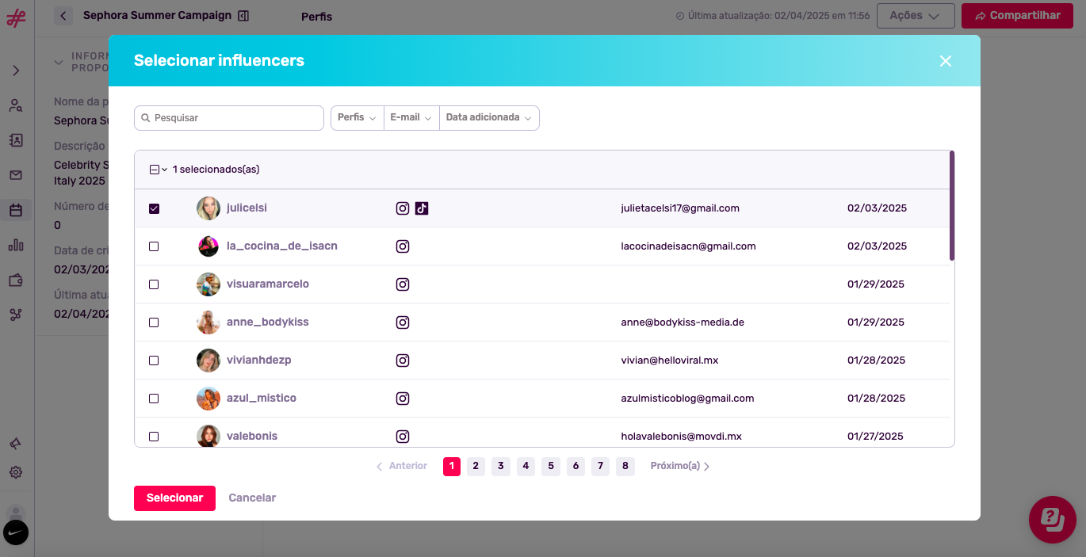Click the hashtag app logo

(x=16, y=18)
